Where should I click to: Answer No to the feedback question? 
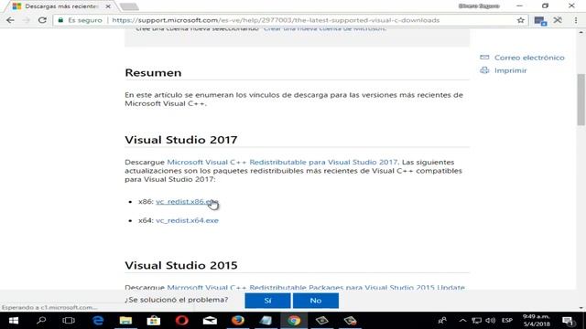click(315, 301)
